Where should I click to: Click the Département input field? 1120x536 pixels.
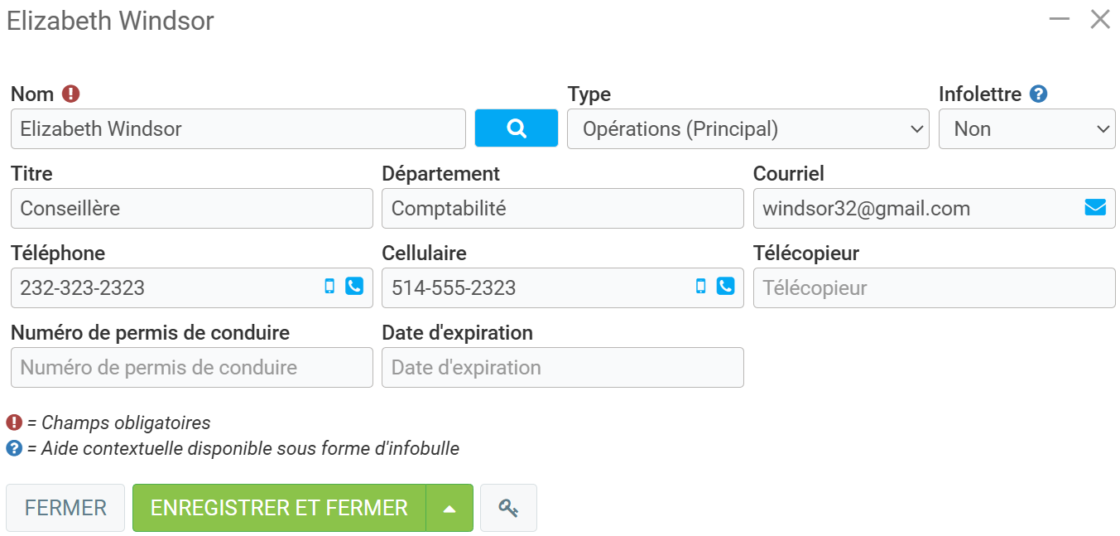coord(562,209)
